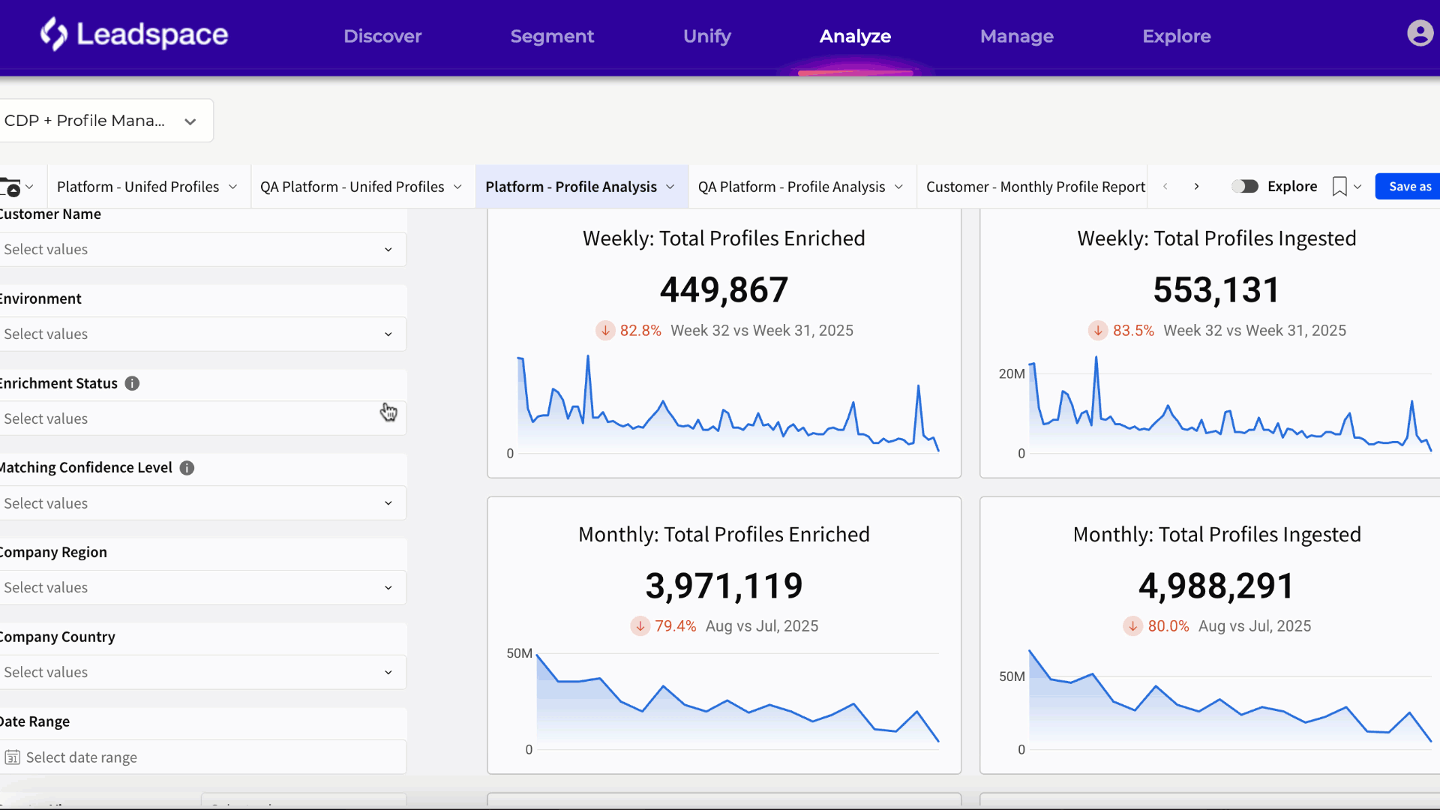Toggle the Explore switch on
Viewport: 1440px width, 810px height.
tap(1245, 186)
